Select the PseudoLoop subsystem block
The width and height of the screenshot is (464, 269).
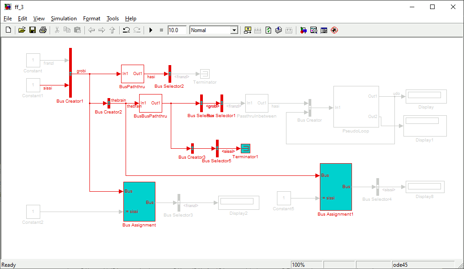tap(356, 107)
